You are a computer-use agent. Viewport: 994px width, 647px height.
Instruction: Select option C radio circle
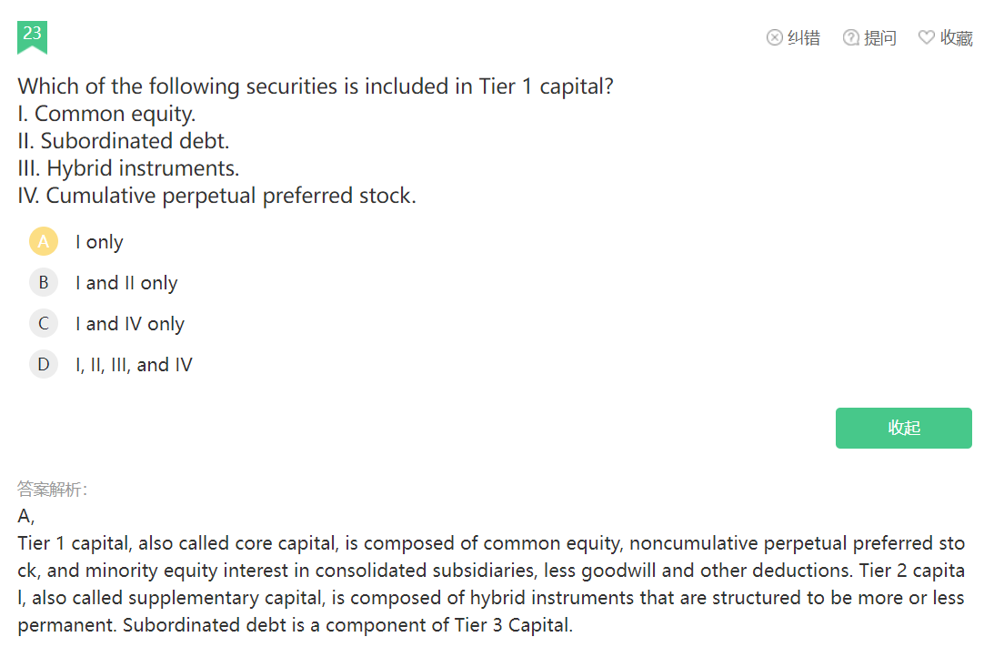(x=44, y=324)
